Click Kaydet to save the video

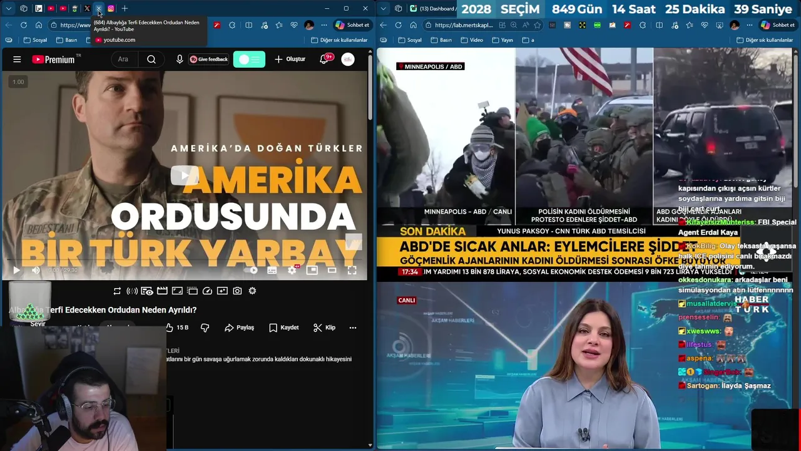(283, 328)
